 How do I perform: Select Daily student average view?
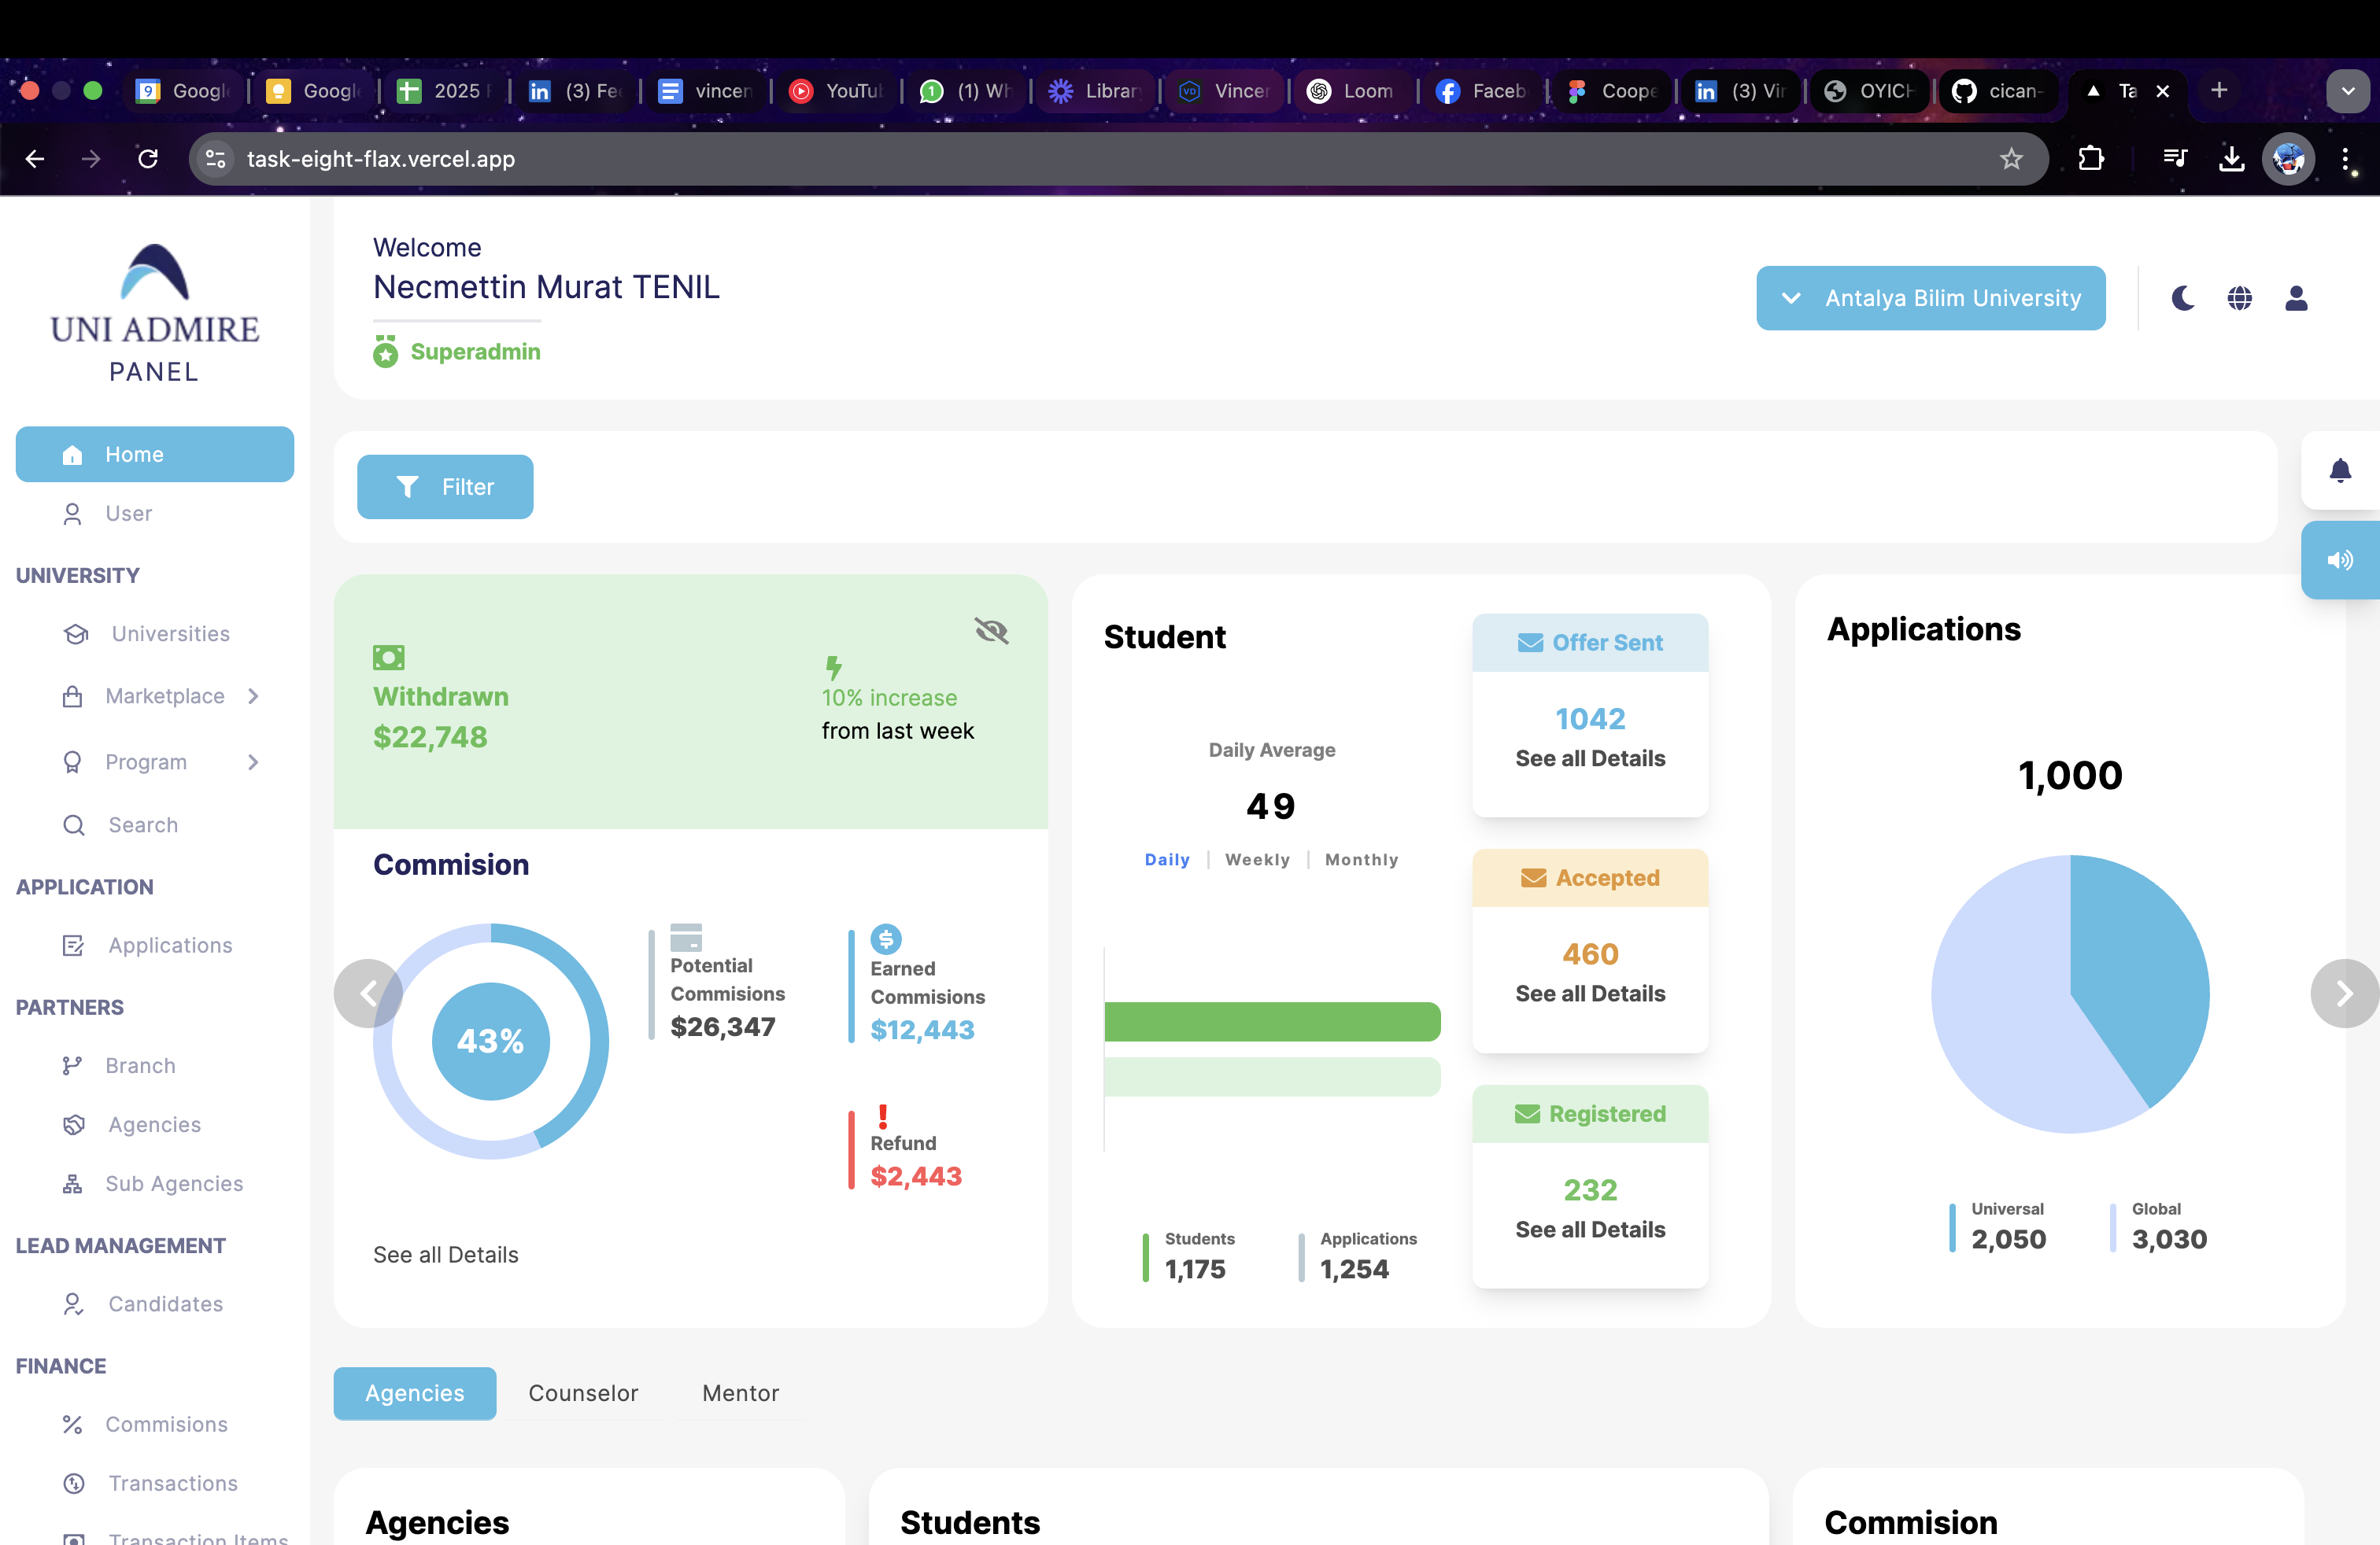point(1167,860)
